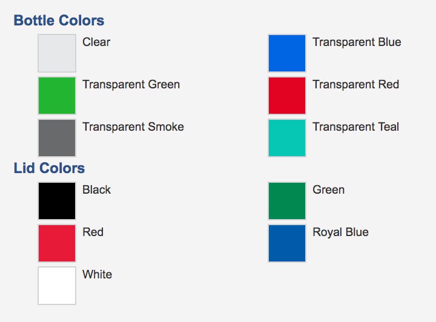Click the Black lid text label
Viewport: 436px width, 322px height.
[96, 190]
